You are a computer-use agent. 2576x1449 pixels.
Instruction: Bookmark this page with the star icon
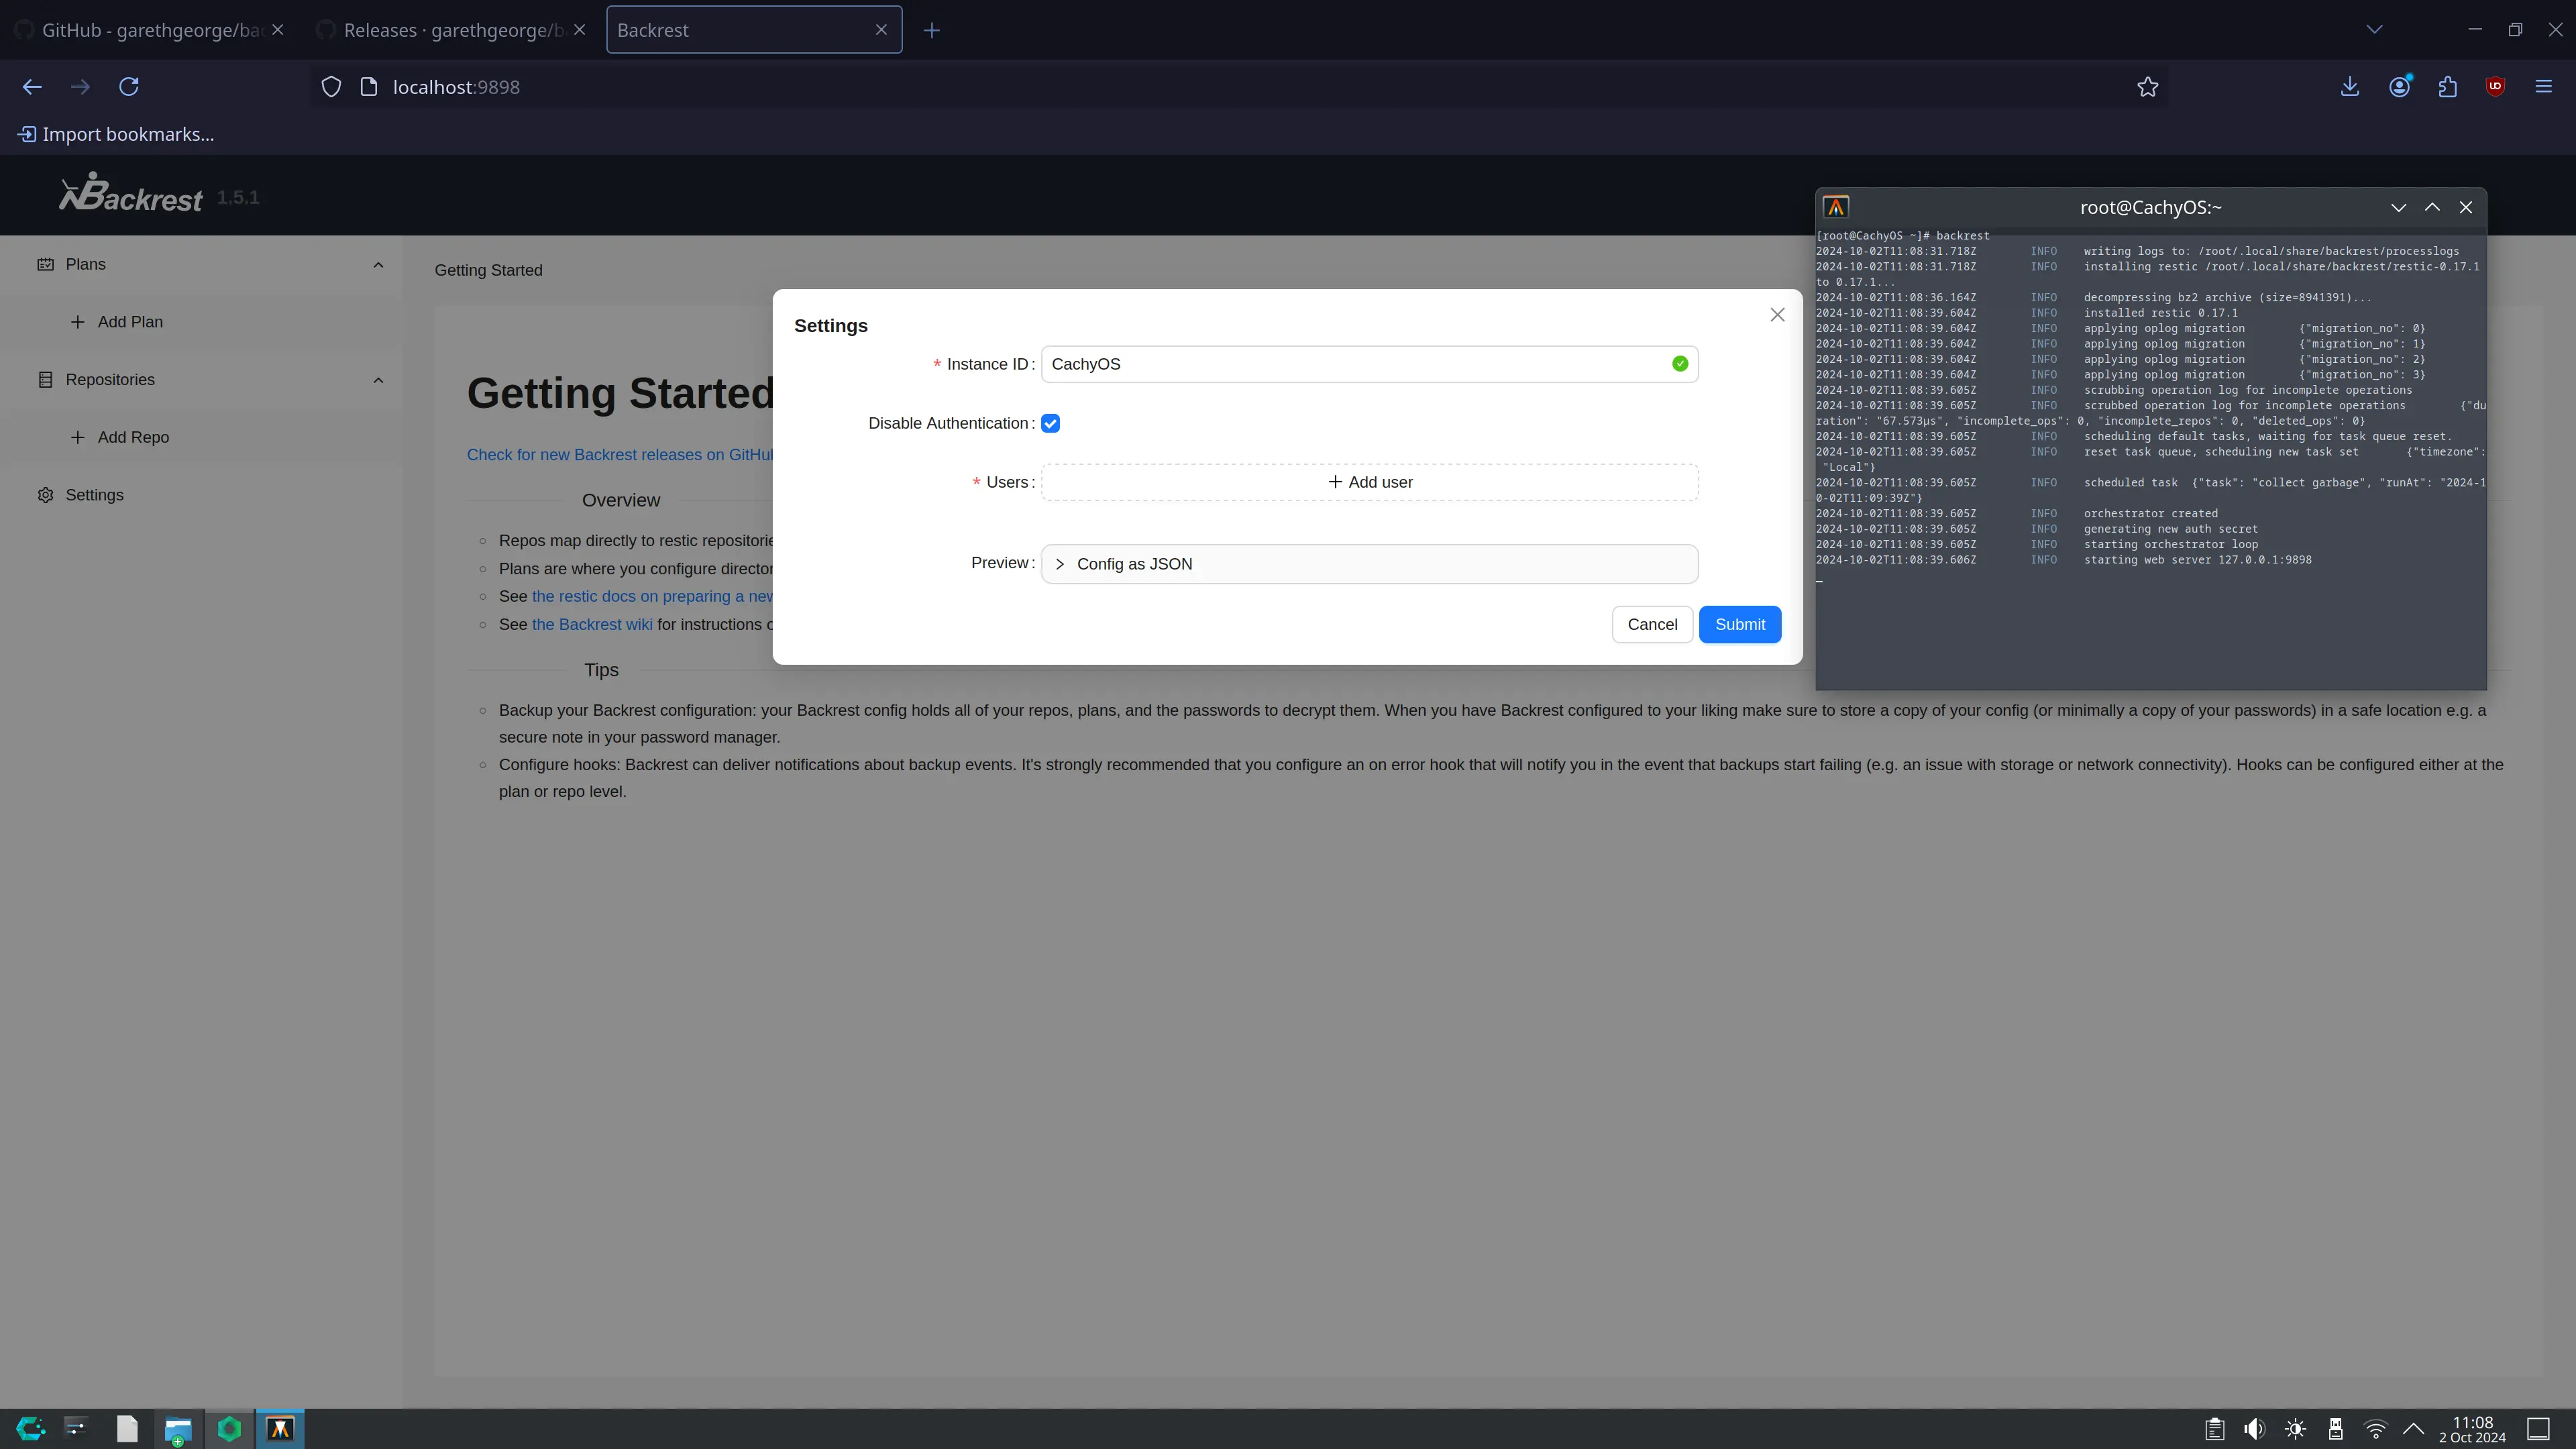pos(2147,87)
